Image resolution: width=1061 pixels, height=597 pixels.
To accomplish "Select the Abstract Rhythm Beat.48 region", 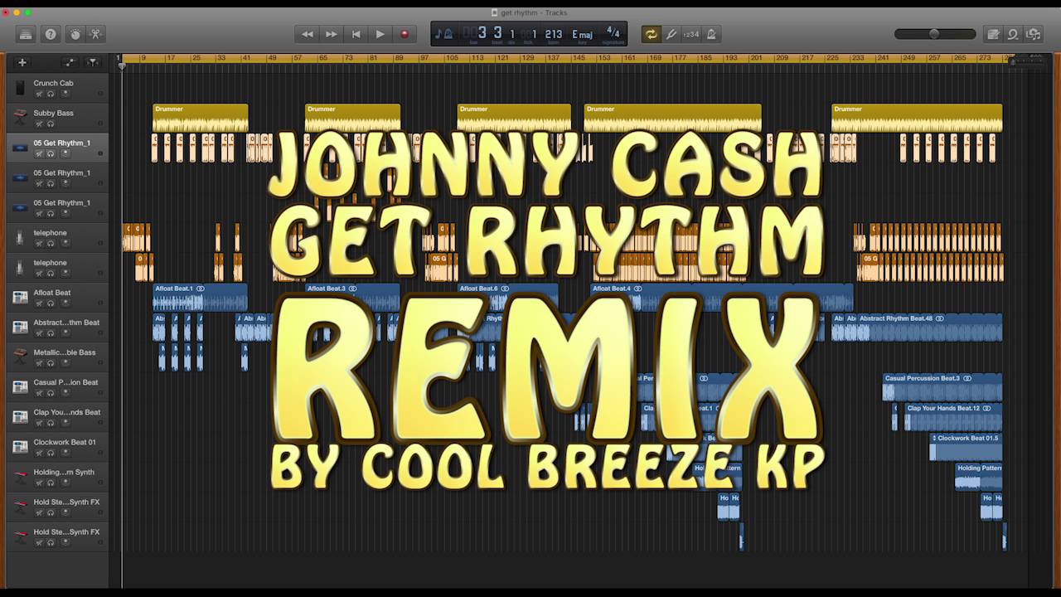I will click(929, 328).
